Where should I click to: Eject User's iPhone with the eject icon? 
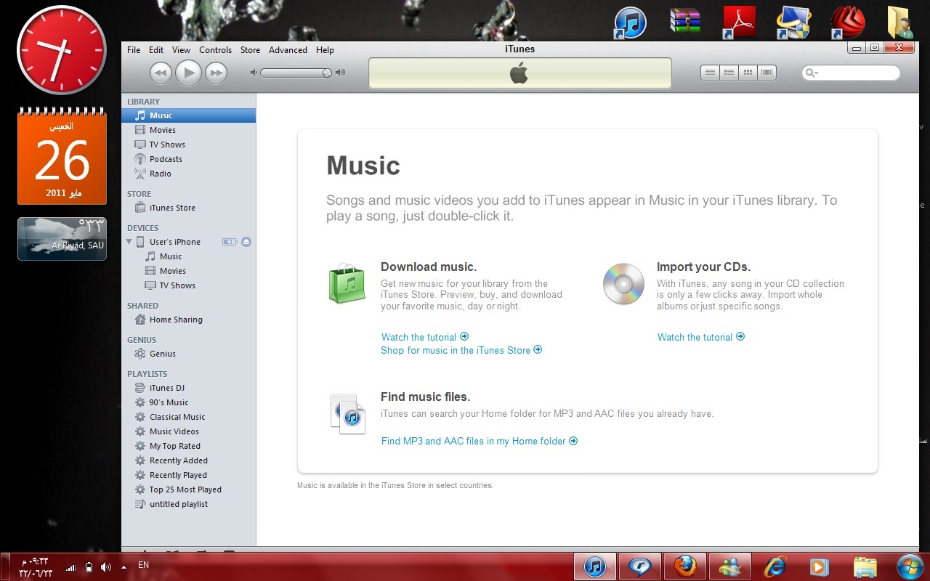pos(246,242)
